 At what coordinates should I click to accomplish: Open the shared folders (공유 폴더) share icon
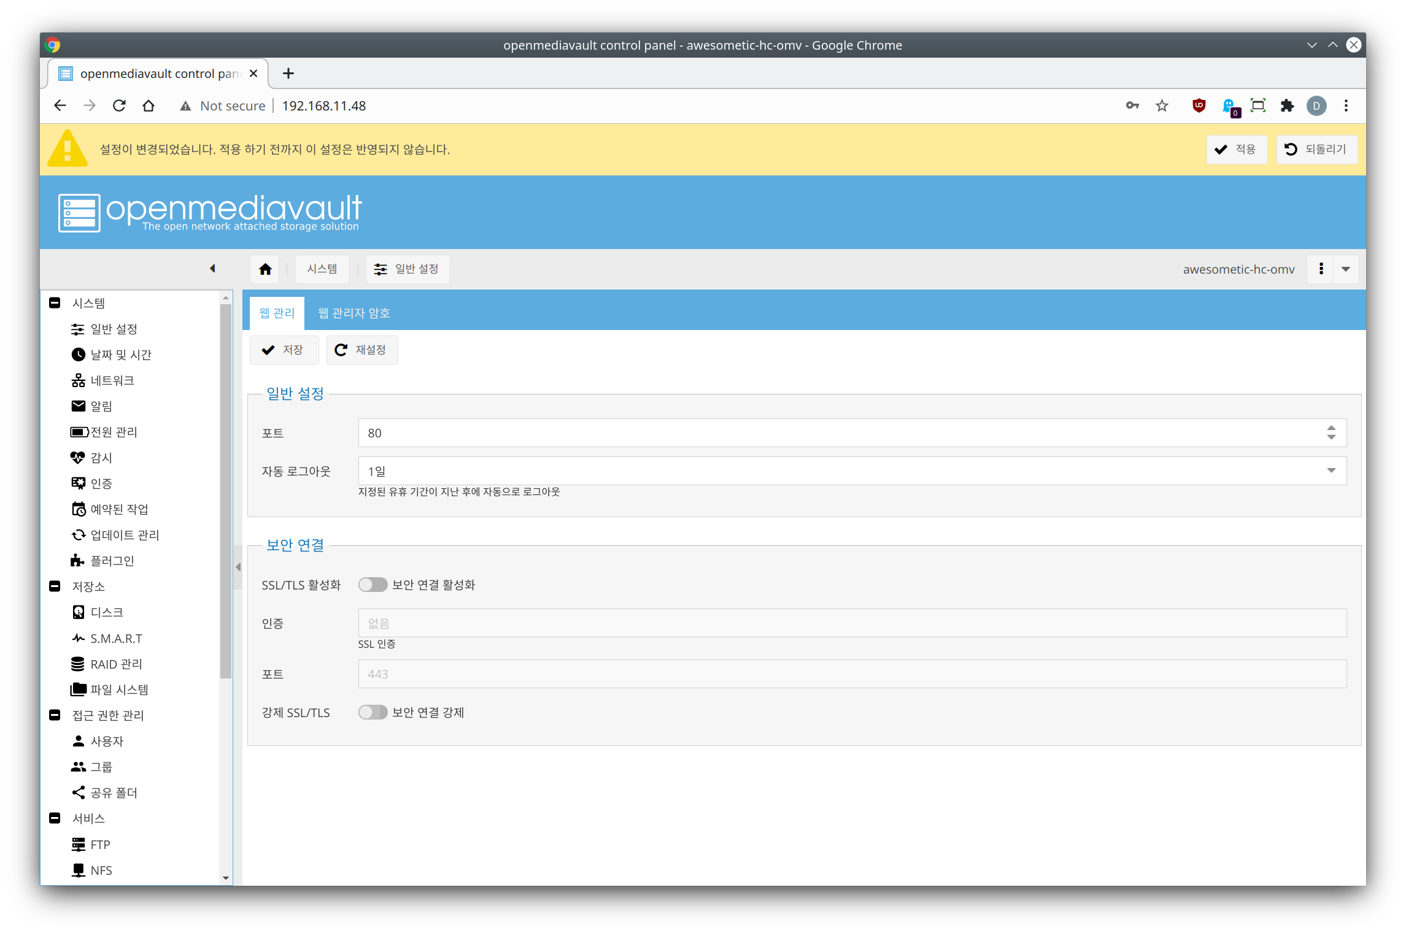[78, 793]
